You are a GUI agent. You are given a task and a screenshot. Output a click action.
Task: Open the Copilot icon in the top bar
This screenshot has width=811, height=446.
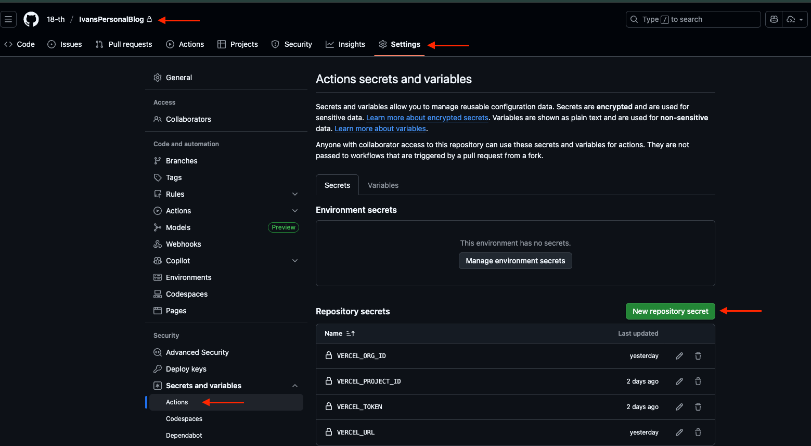[x=774, y=19]
